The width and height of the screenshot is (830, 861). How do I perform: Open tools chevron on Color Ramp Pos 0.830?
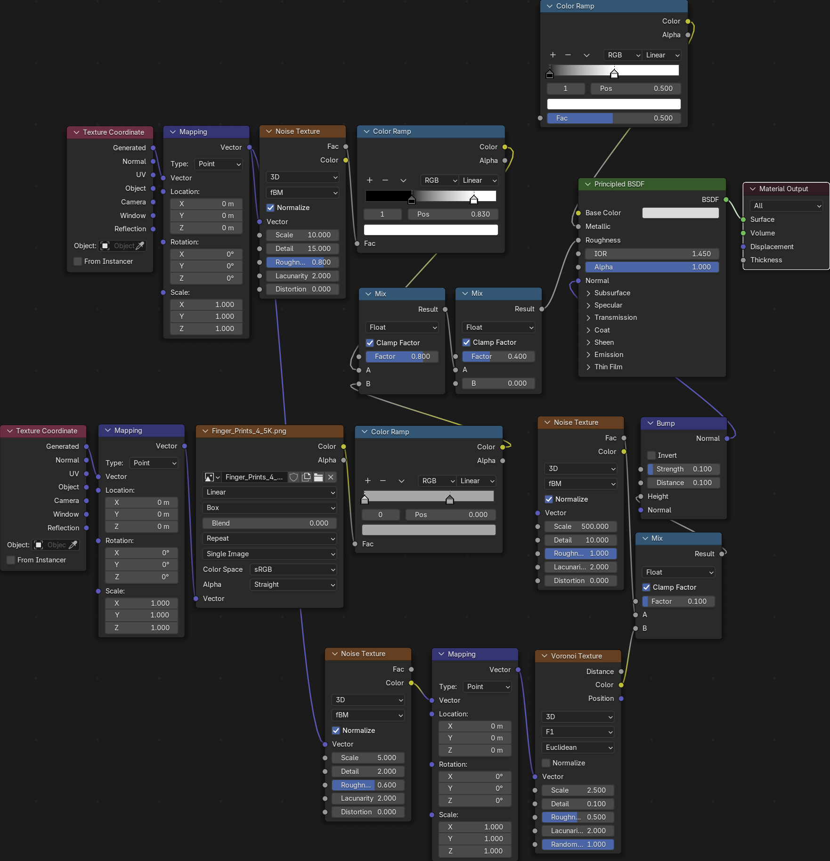(x=403, y=180)
